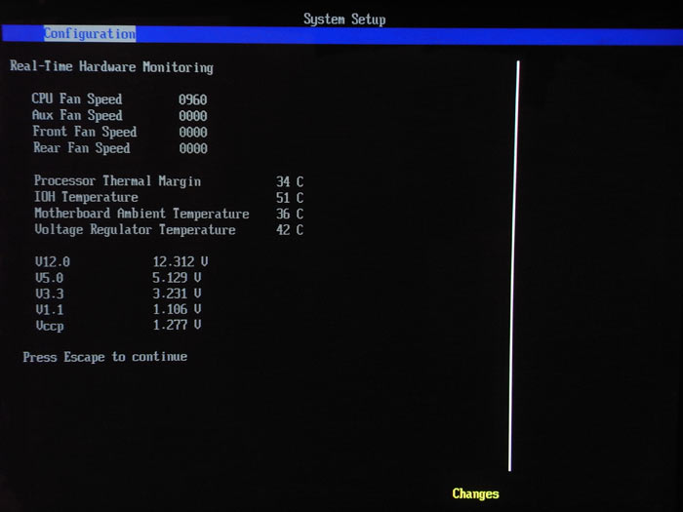Click the System Setup title
Image resolution: width=683 pixels, height=512 pixels.
pos(344,20)
